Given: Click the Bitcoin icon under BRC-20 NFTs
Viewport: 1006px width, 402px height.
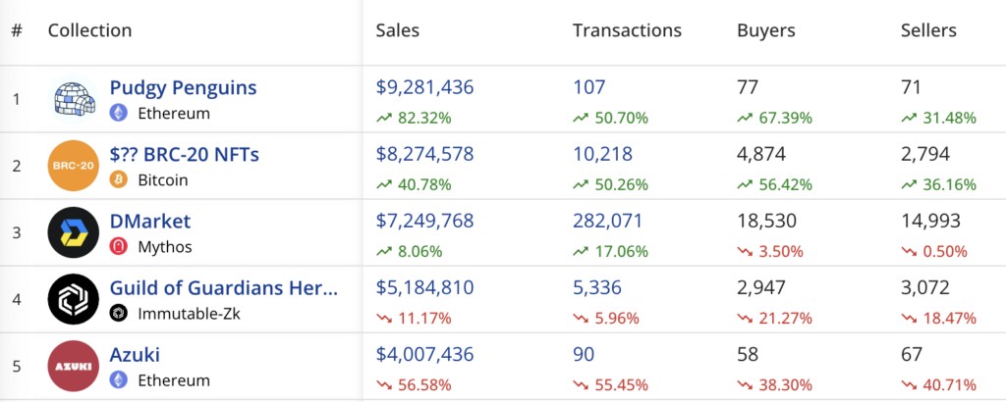Looking at the screenshot, I should click(119, 179).
